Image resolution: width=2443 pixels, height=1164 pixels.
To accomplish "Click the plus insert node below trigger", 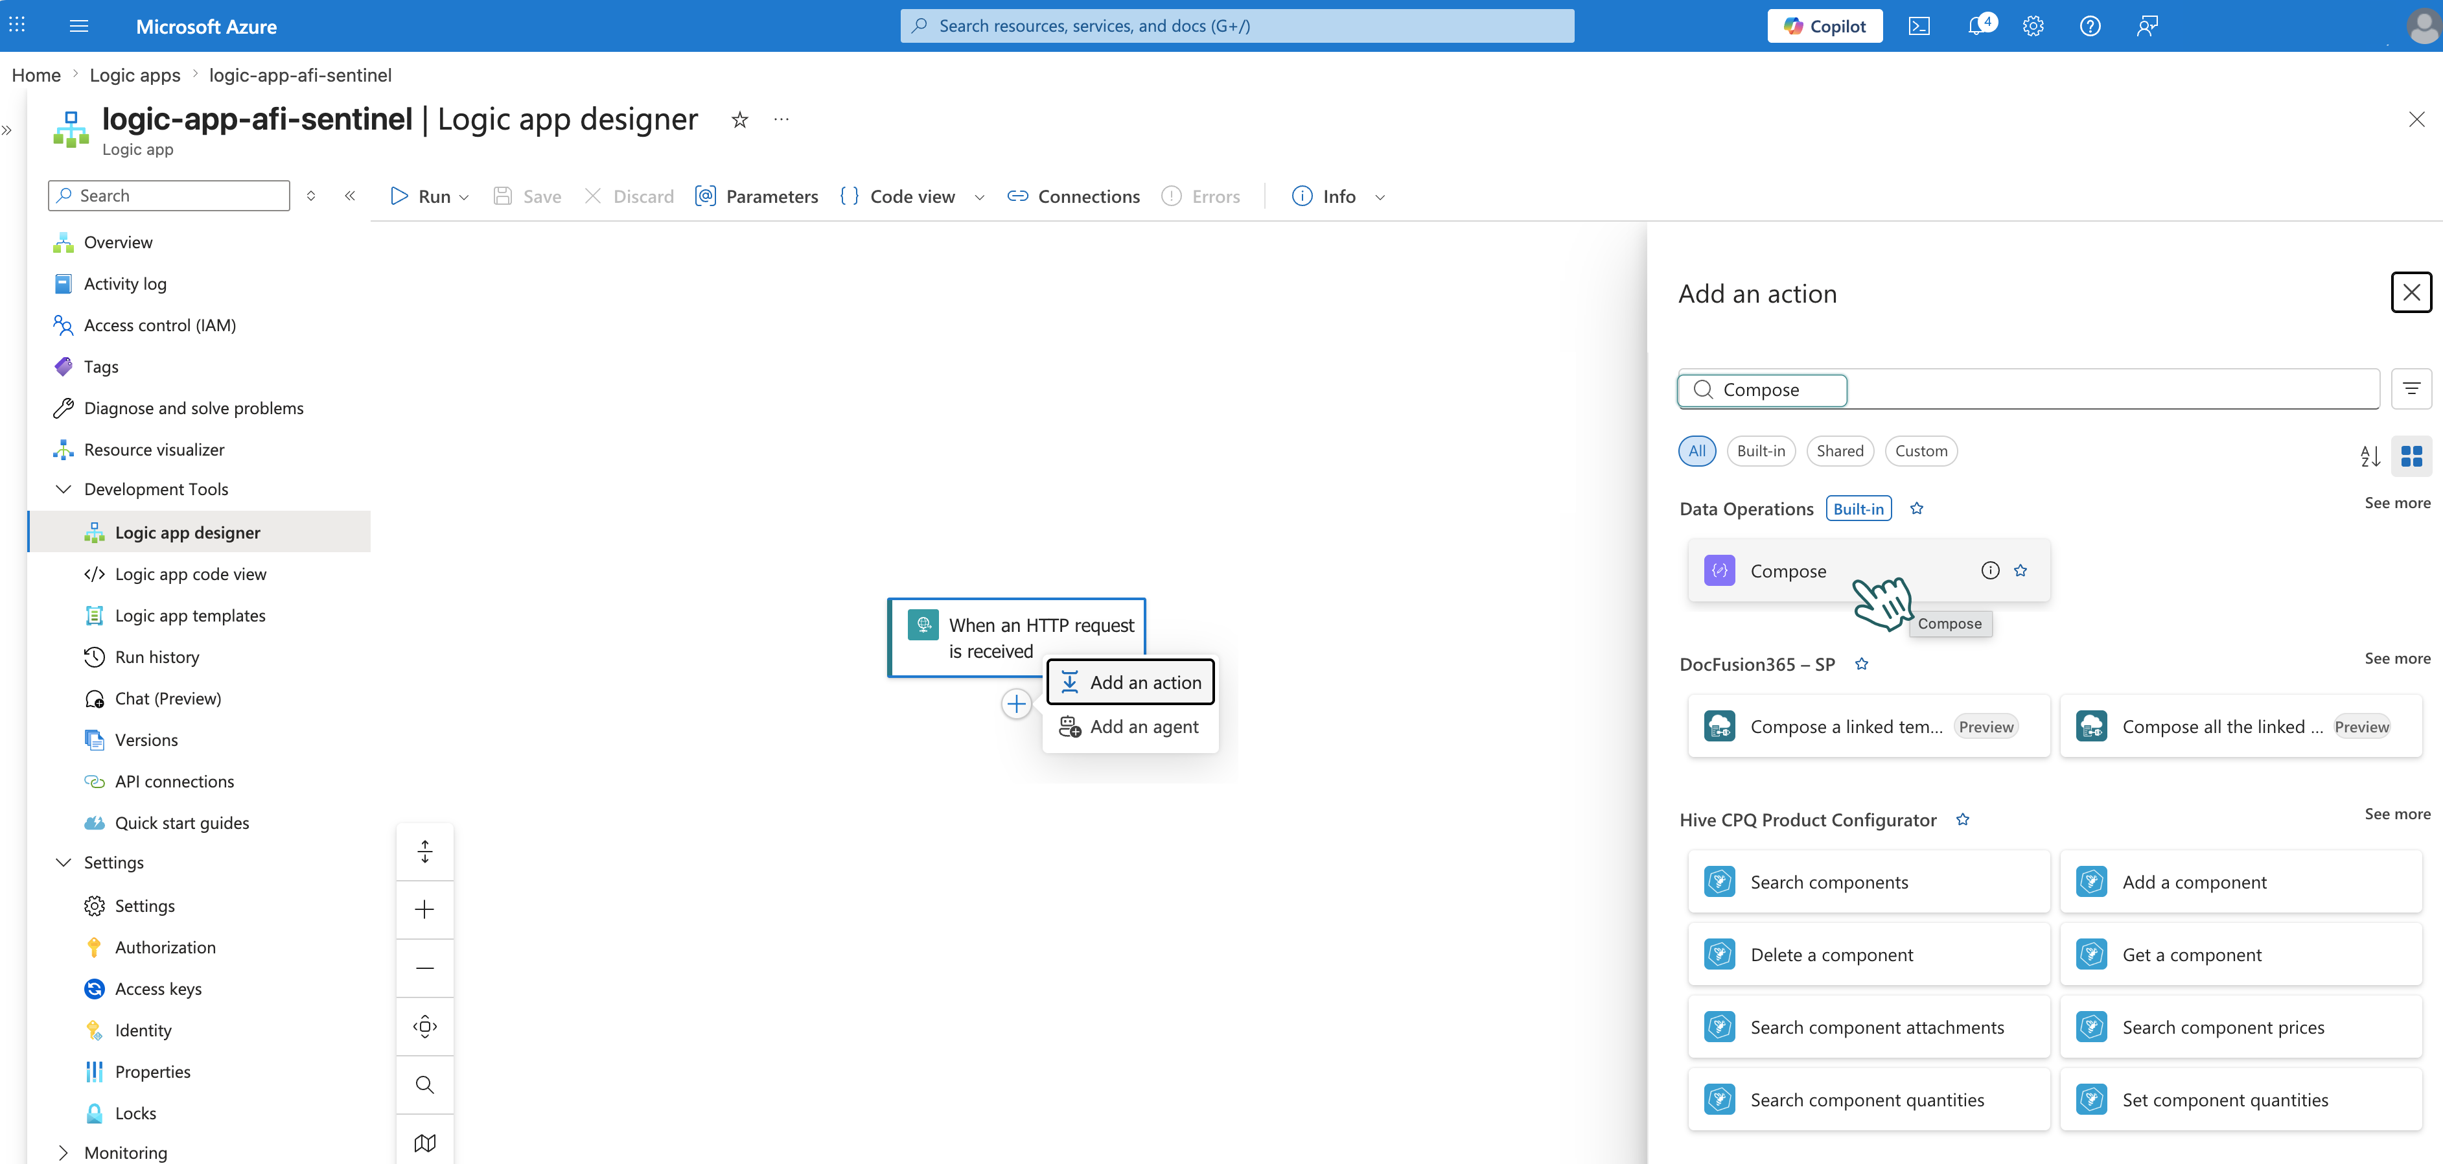I will 1017,704.
